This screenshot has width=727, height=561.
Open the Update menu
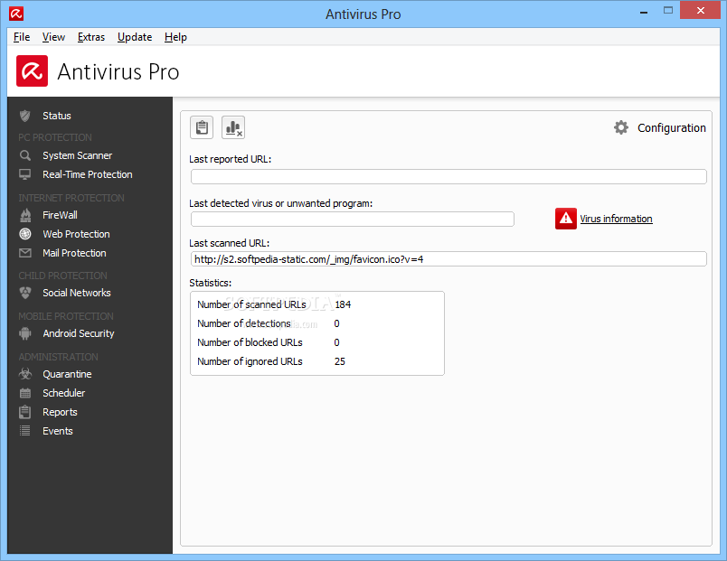point(135,37)
